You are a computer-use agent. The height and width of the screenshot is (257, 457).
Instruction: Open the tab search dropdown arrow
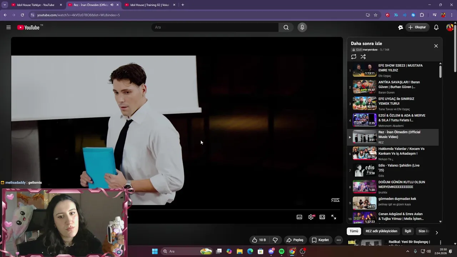pyautogui.click(x=5, y=5)
